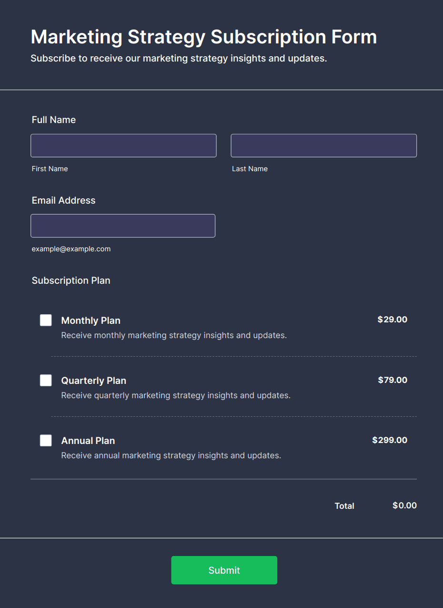Check the Quarterly Plan checkbox

[x=46, y=380]
